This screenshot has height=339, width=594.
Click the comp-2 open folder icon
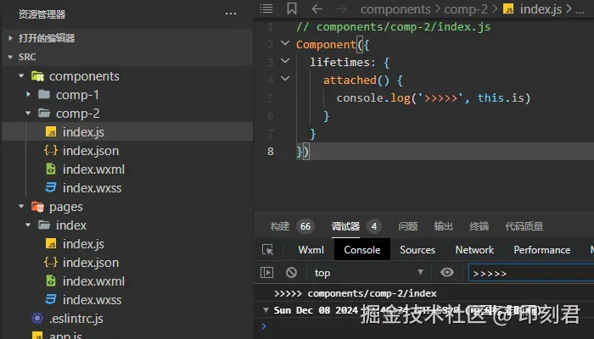[x=44, y=113]
